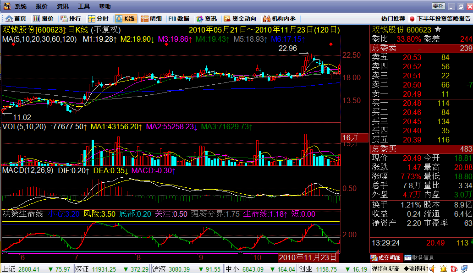The height and width of the screenshot is (273, 473).
Task: Switch to the 成交明细 tab
Action: tap(386, 258)
